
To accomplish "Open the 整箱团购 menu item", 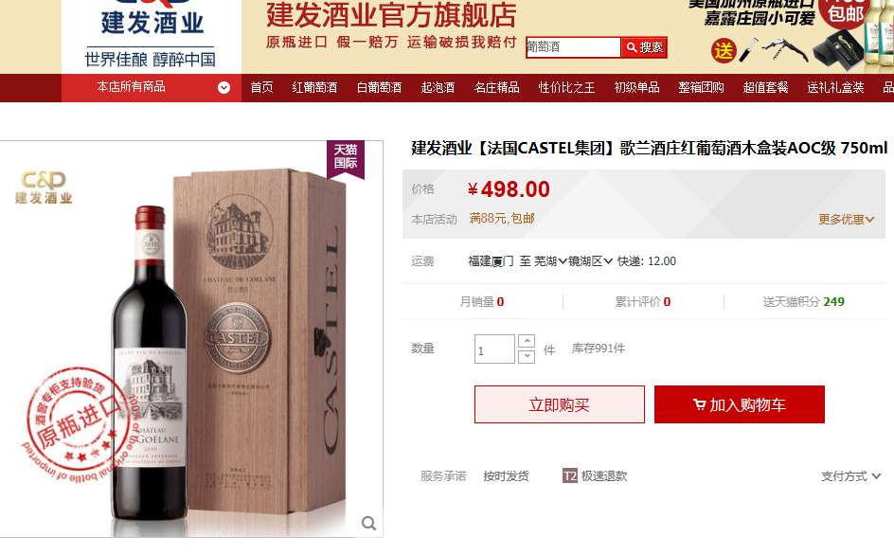I will (702, 88).
